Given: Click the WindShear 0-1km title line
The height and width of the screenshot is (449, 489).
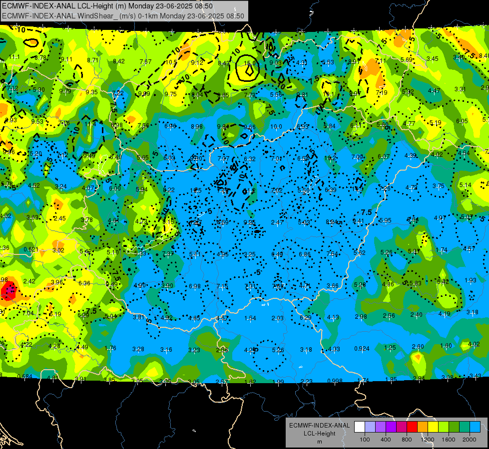Looking at the screenshot, I should point(123,16).
